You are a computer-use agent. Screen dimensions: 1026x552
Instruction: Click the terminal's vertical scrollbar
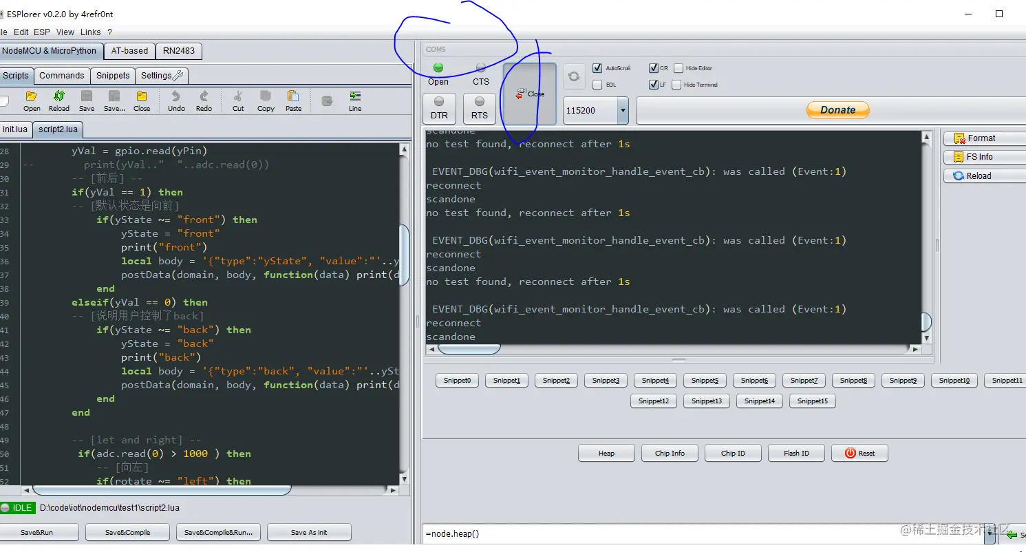coord(926,237)
